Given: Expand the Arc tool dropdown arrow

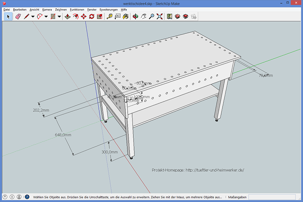Looking at the screenshot, I should point(46,17).
